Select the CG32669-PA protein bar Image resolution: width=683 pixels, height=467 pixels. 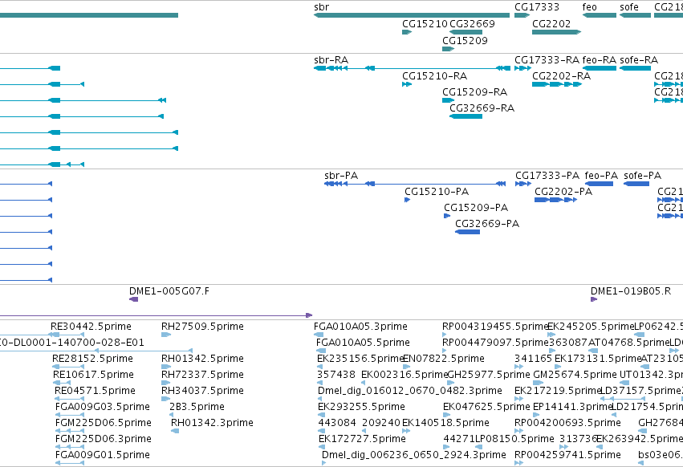[x=467, y=232]
